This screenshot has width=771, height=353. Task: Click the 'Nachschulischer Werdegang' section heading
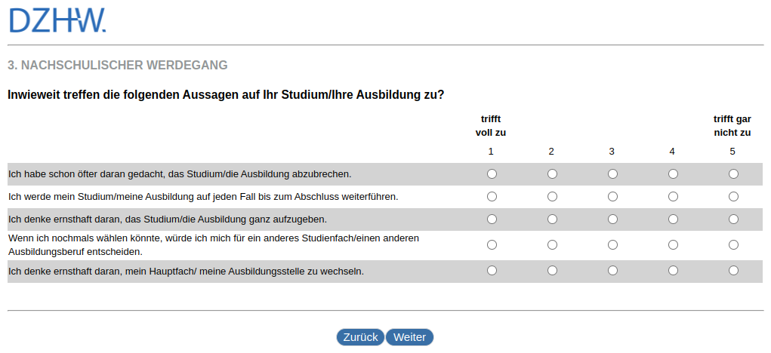[118, 66]
